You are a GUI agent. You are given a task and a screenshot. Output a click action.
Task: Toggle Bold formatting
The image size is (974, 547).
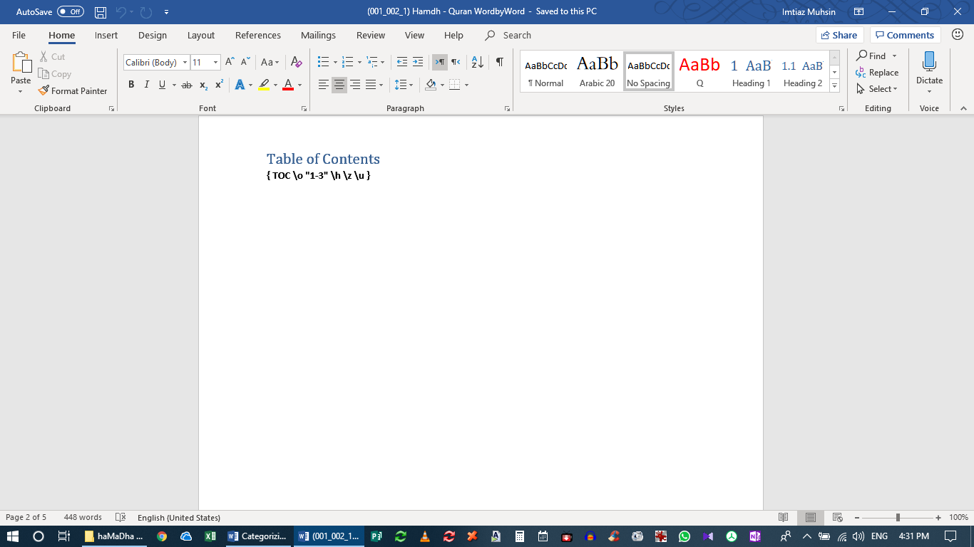131,85
